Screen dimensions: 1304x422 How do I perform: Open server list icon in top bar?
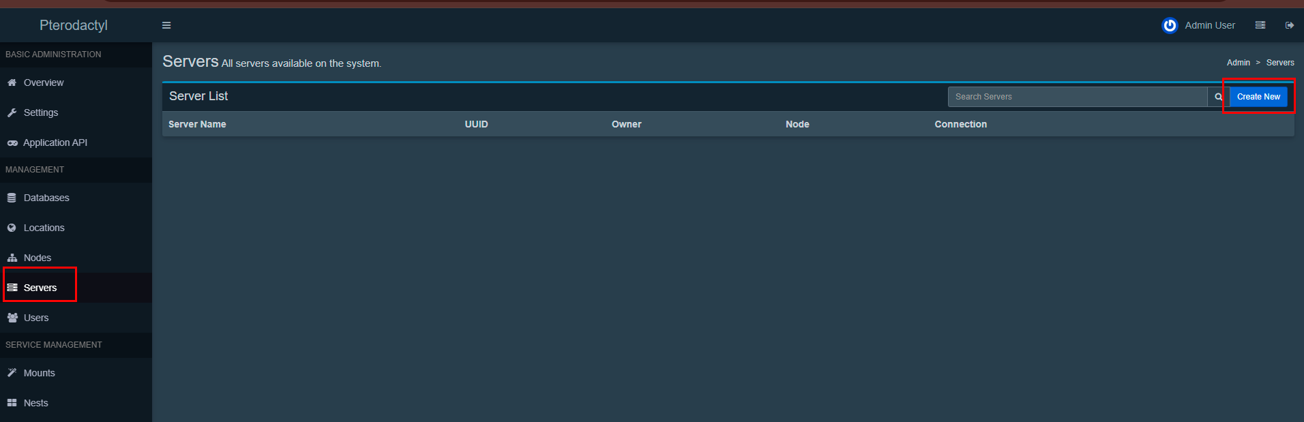(1260, 25)
